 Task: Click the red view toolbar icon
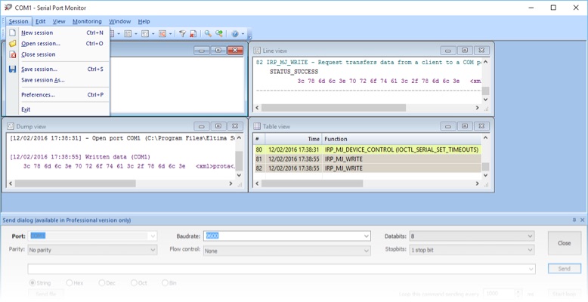point(162,34)
